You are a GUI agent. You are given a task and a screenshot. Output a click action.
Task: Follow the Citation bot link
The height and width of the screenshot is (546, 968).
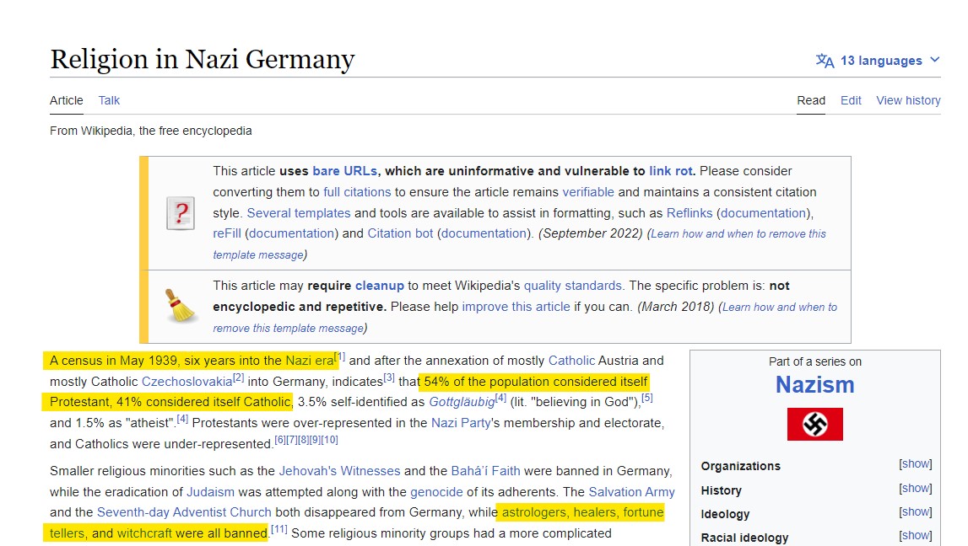coord(400,233)
